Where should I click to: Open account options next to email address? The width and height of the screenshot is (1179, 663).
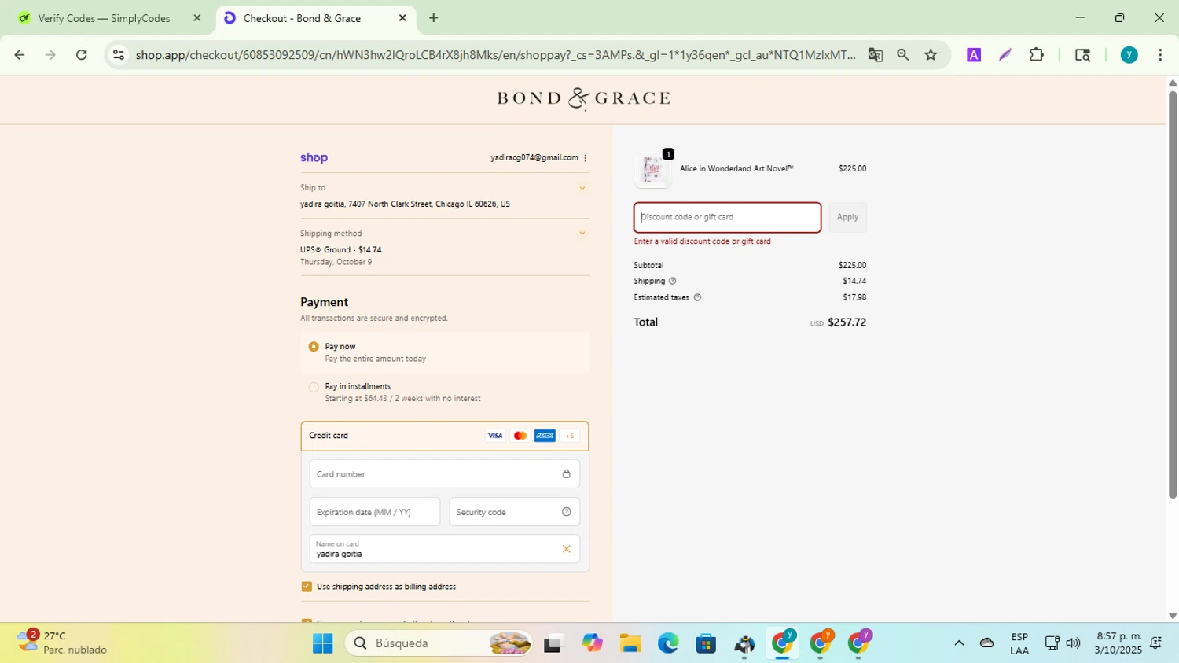586,158
